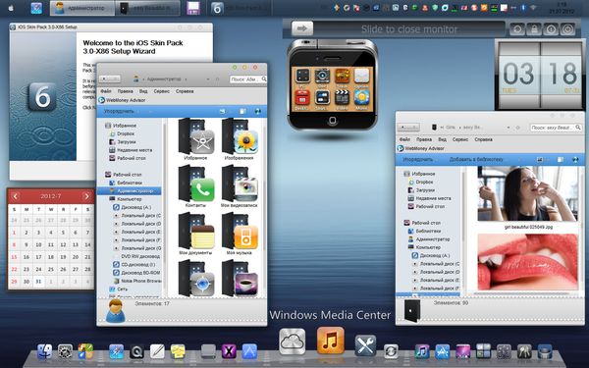Open Справка menu in the Администратор window
589x368 pixels.
[x=185, y=91]
